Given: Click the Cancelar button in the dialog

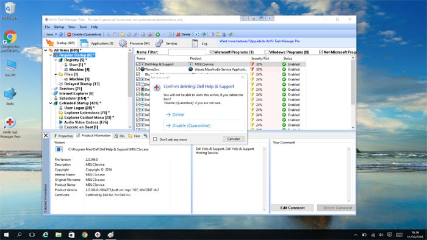Looking at the screenshot, I should pos(234,139).
